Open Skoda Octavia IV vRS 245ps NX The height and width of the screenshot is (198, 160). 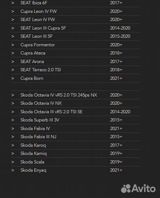tap(58, 95)
